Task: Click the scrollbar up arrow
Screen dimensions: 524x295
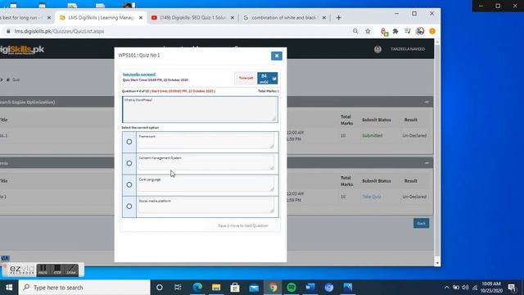Action: pyautogui.click(x=437, y=42)
